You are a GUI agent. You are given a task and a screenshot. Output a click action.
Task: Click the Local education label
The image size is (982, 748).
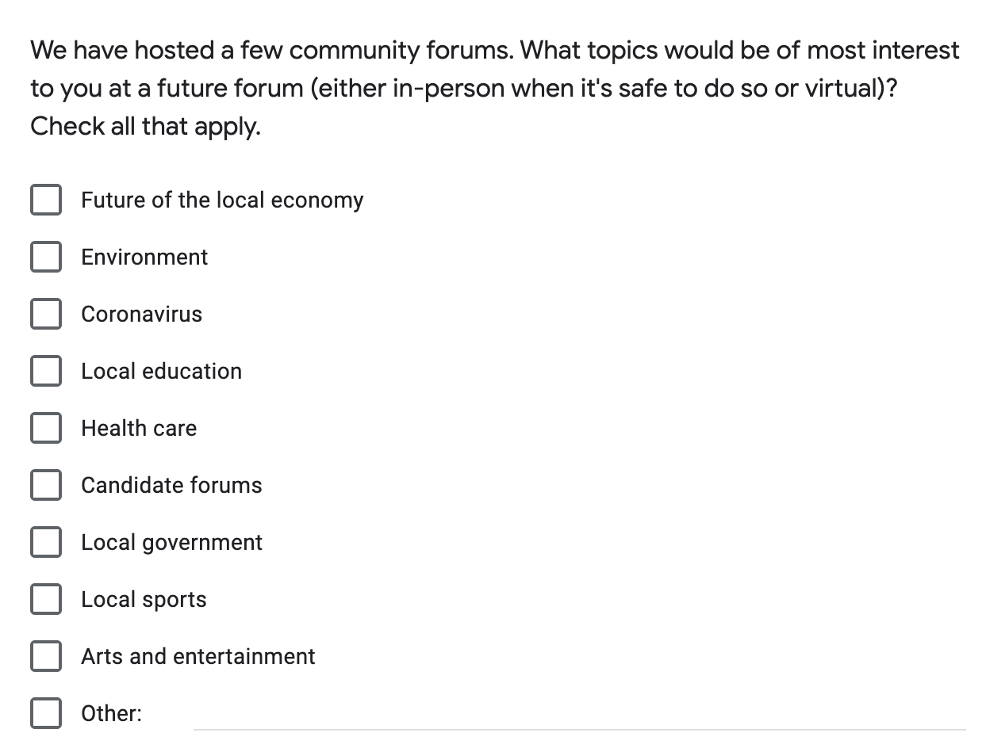tap(162, 371)
